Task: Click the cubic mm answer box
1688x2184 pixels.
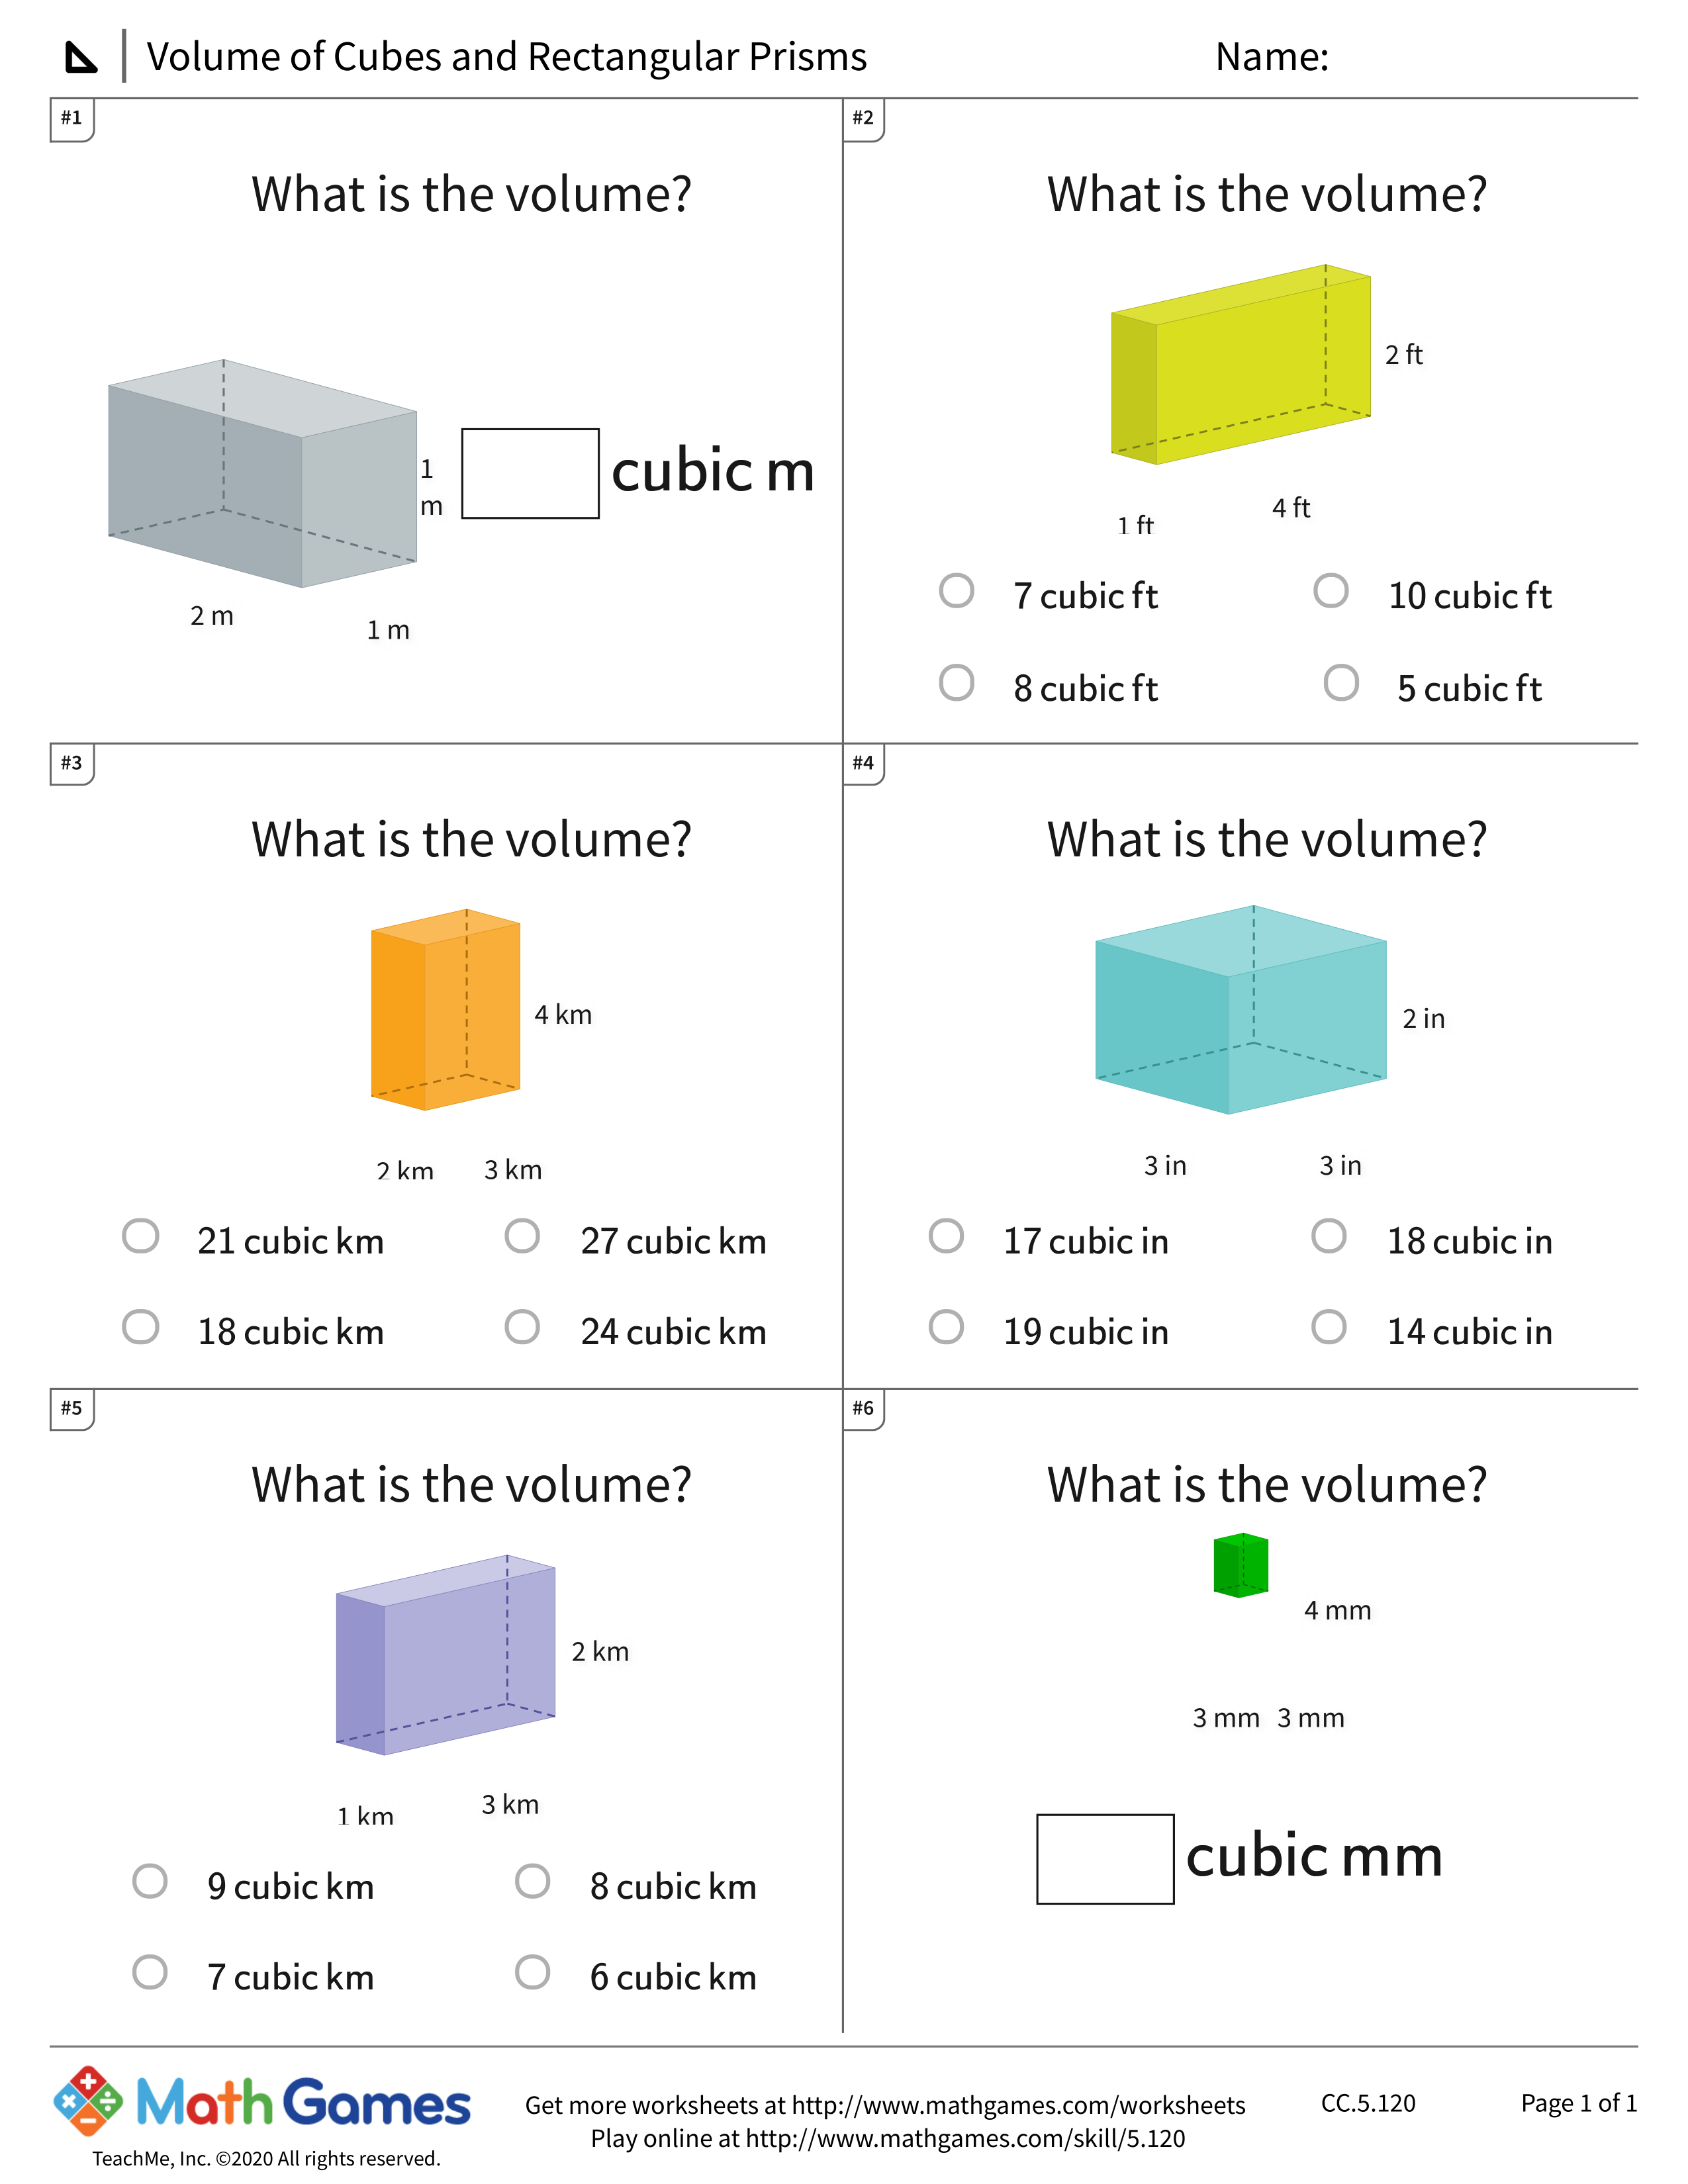Action: coord(1105,1859)
